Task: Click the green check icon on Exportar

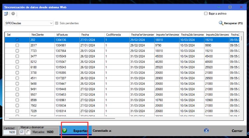Action: point(64,131)
